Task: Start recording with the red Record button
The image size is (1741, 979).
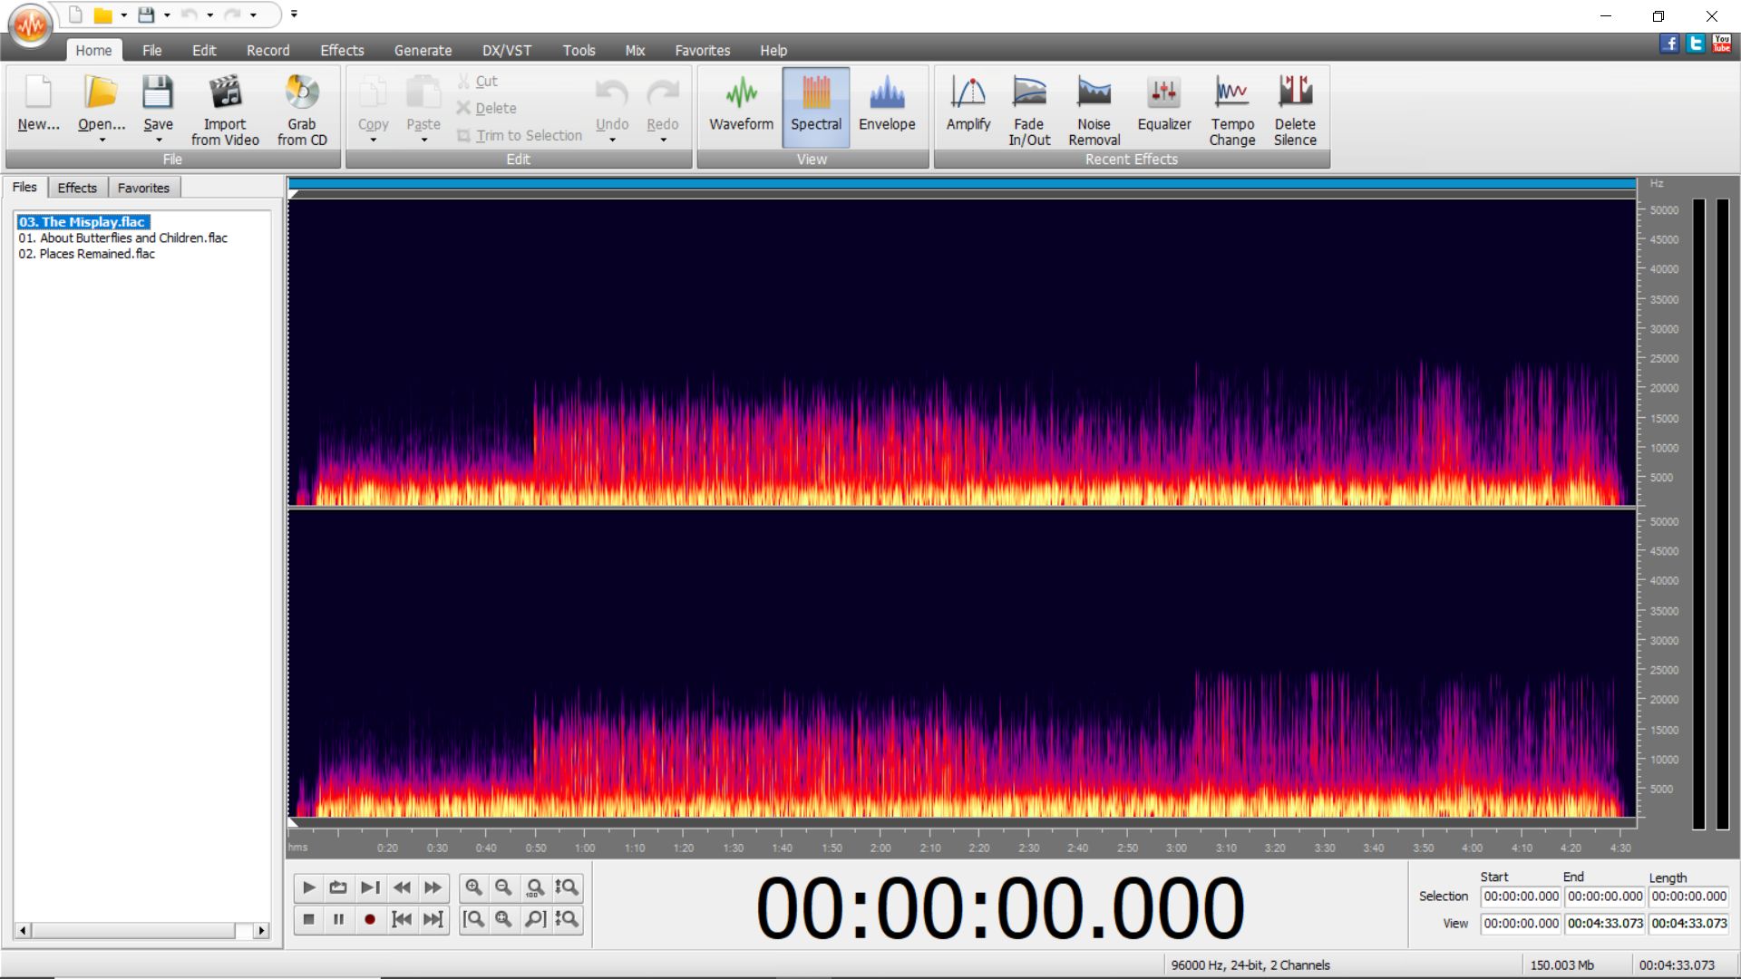Action: (x=370, y=919)
